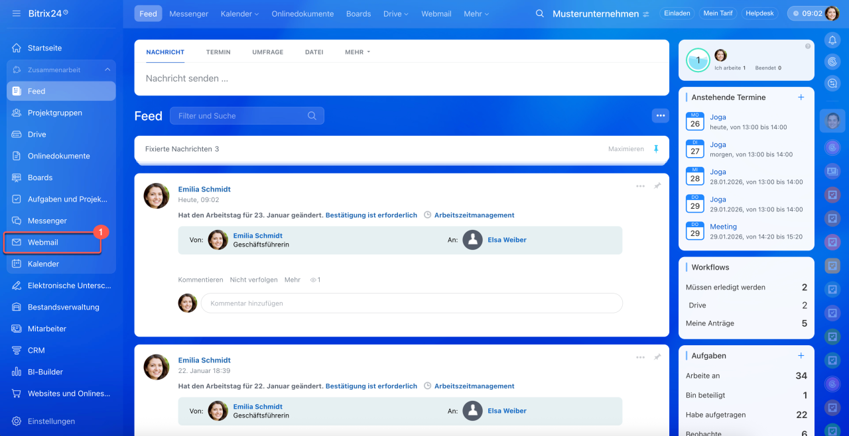The image size is (849, 436).
Task: Add a new task with Aufgaben plus icon
Action: point(801,356)
